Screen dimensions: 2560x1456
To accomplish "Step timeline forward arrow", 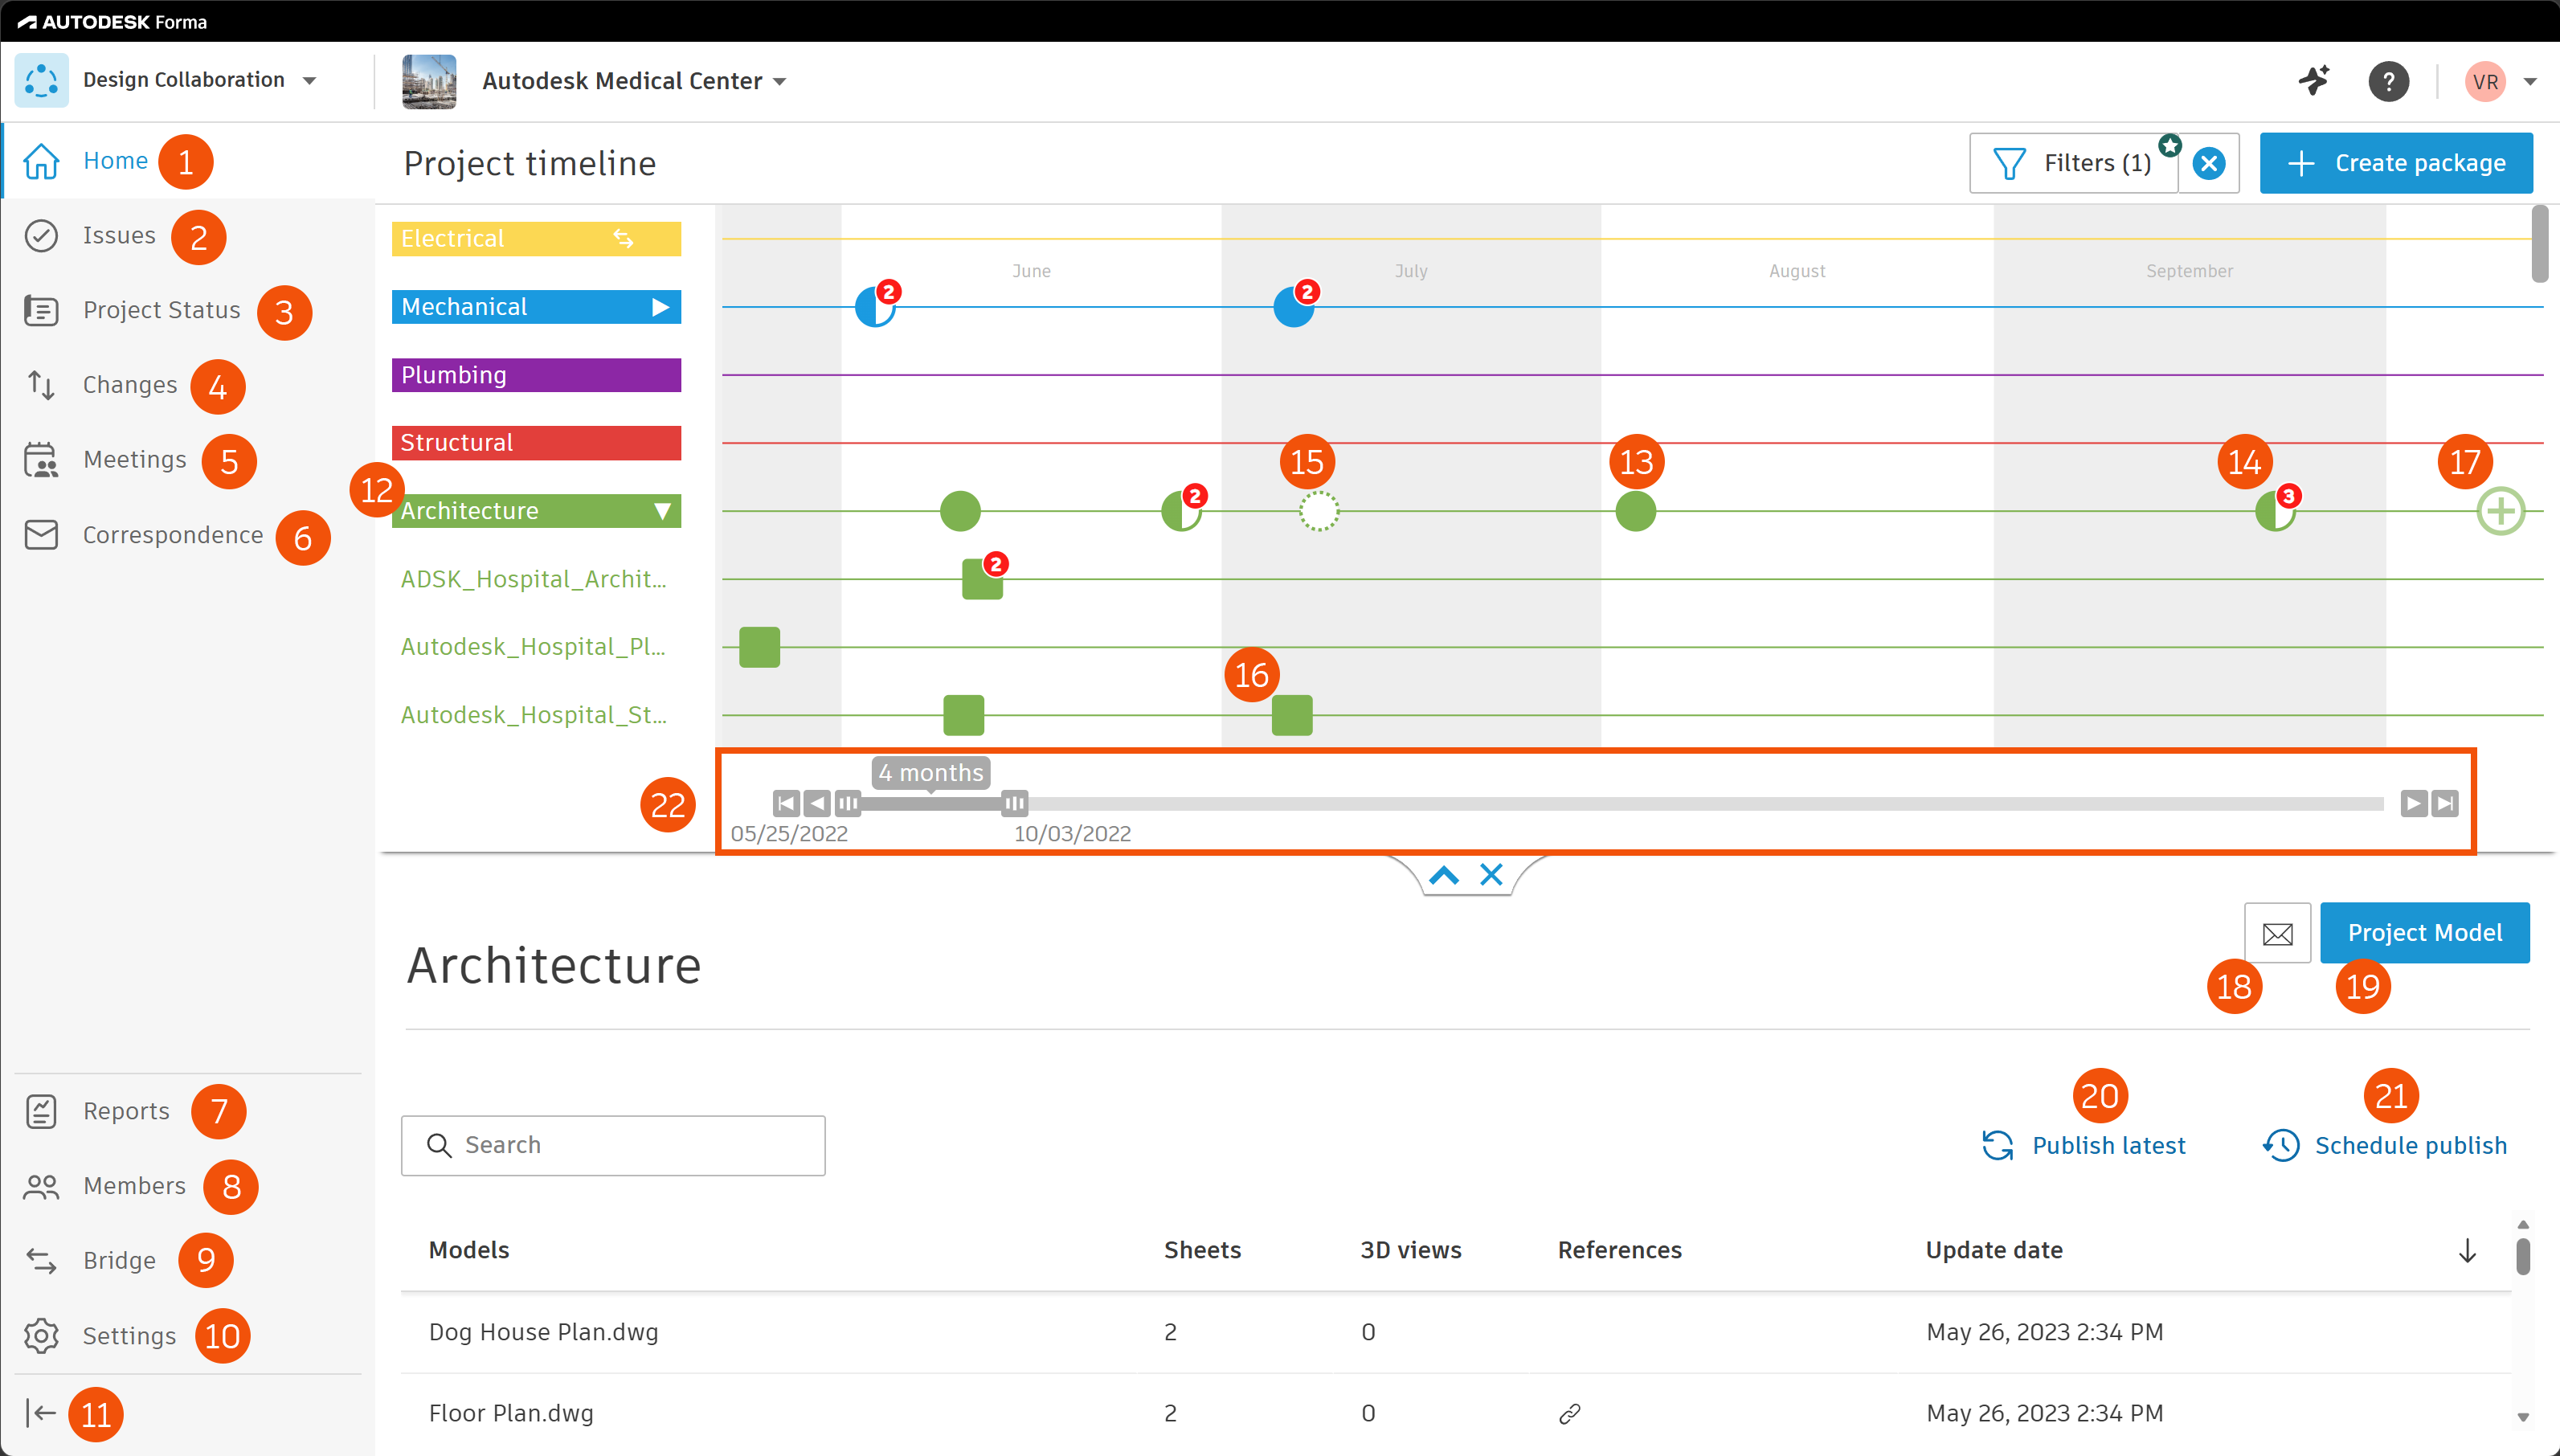I will 2414,803.
